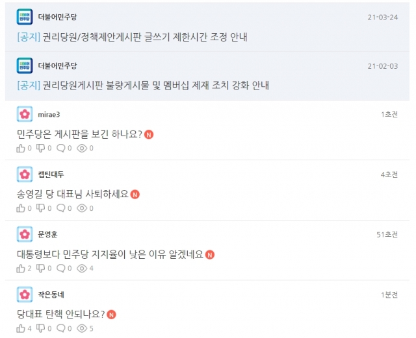
Task: Open the post 당대표 탄핵 안되나요?
Action: [x=61, y=314]
